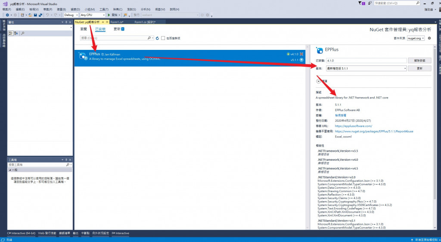Open the 工具(T) menu
The height and width of the screenshot is (242, 441).
(x=104, y=9)
